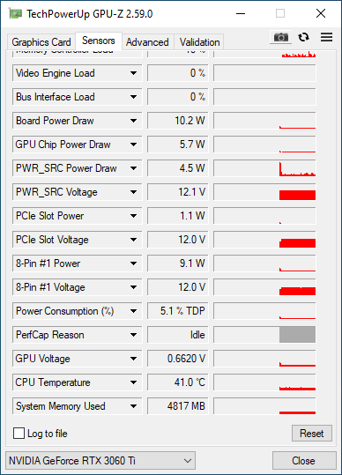
Task: Click the GPU-Z app icon in title bar
Action: (x=16, y=13)
